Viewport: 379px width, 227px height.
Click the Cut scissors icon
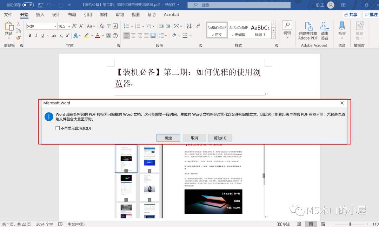click(18, 24)
